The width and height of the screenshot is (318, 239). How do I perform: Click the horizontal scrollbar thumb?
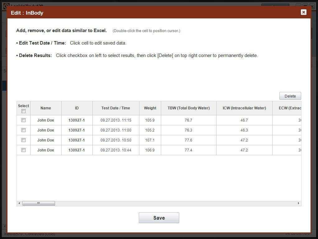click(x=39, y=203)
